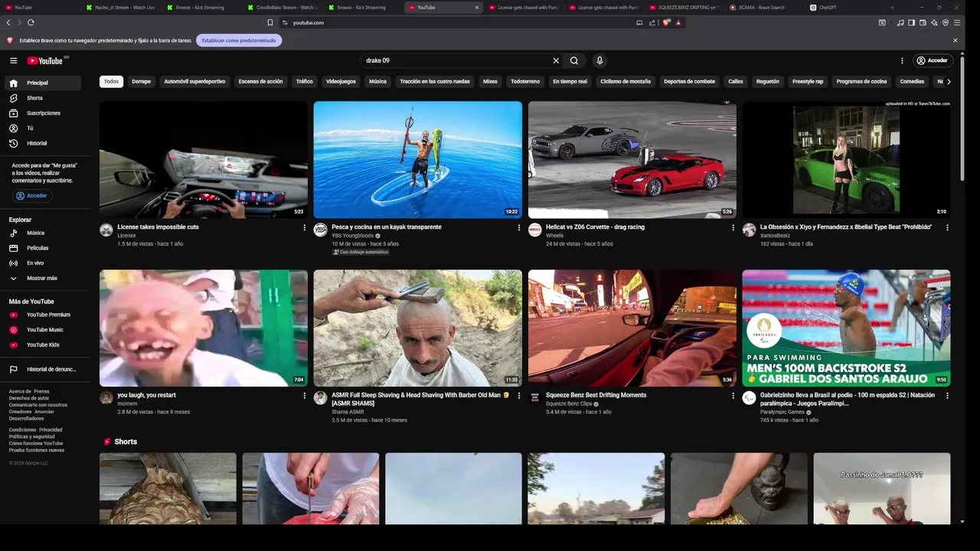Open options for La Obsesión video

pos(947,227)
